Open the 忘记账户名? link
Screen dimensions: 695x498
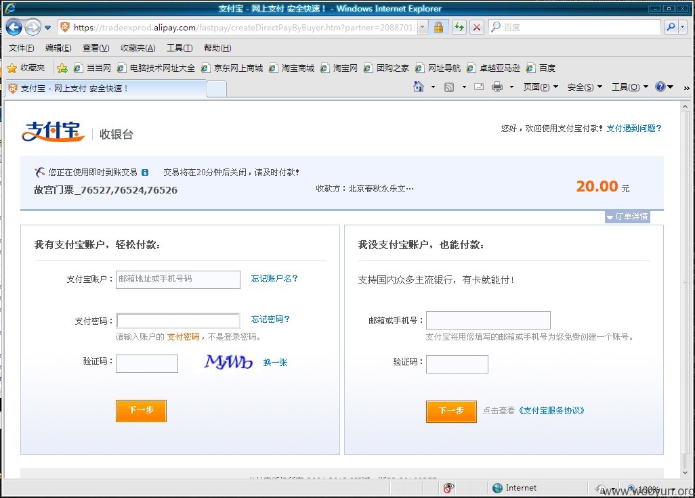point(274,279)
